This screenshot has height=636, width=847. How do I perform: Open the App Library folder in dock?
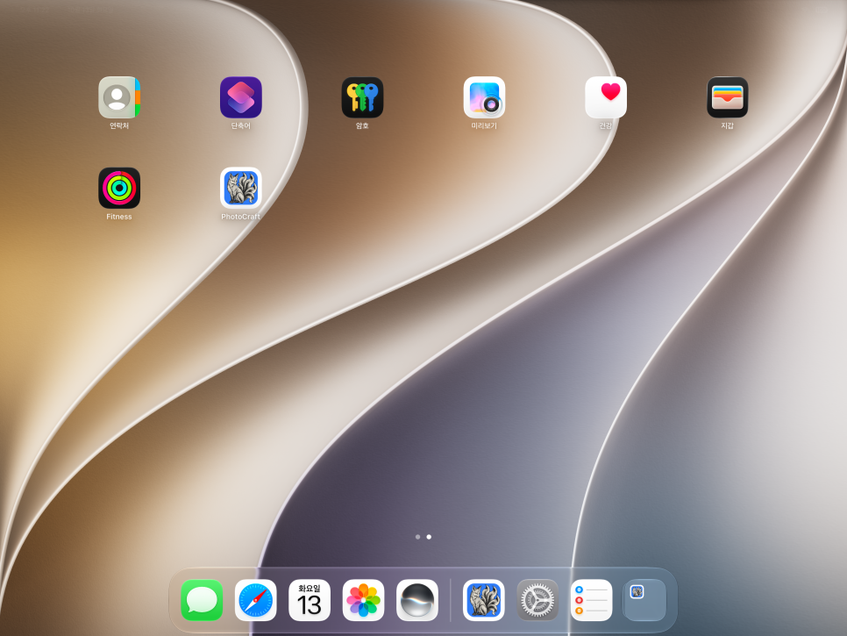[x=645, y=600]
